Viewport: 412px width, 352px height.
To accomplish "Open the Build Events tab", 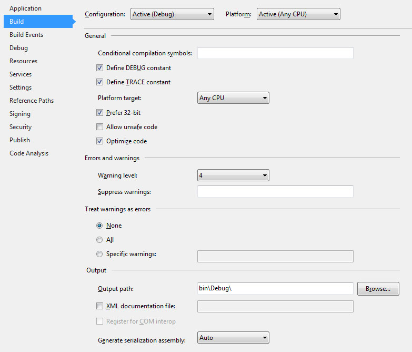I will coord(26,35).
